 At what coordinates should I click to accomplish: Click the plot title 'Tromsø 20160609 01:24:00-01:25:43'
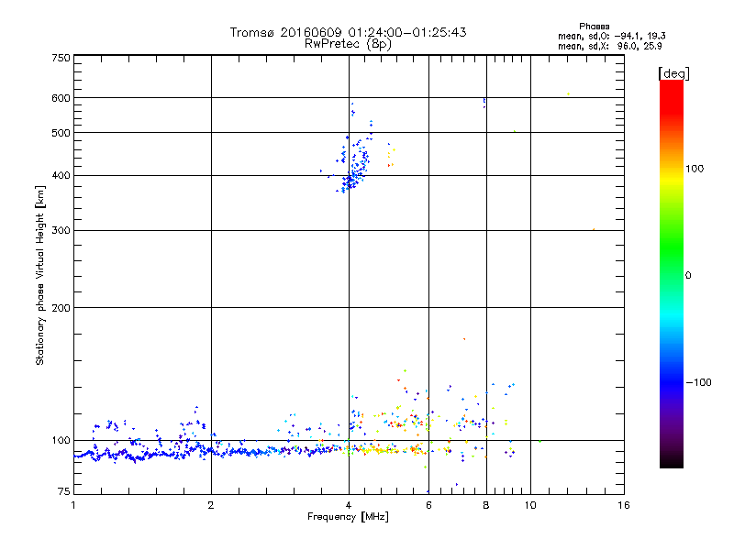click(348, 32)
